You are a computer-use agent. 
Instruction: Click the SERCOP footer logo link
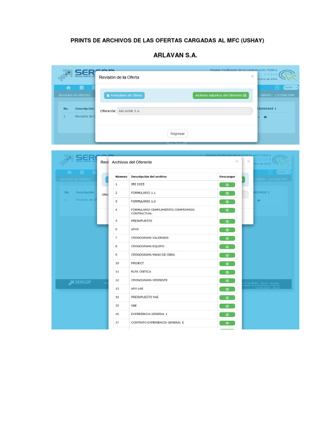80,282
